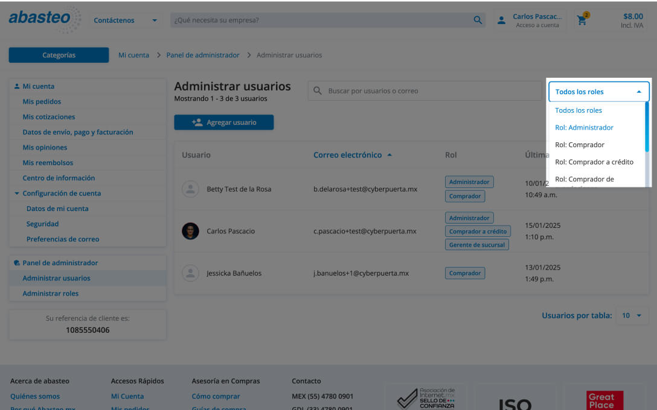Click Jessicka Bañuelos's avatar icon
657x410 pixels.
(x=190, y=273)
